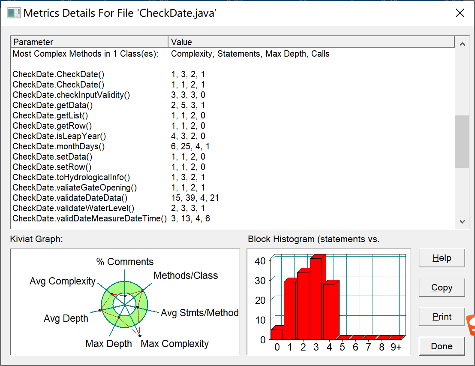
Task: Select the CheckDate.checkInputValidity() row
Action: point(233,95)
